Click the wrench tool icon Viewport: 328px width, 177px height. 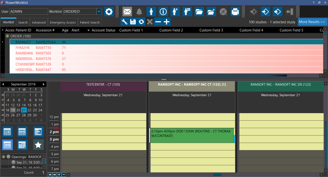coord(125,22)
